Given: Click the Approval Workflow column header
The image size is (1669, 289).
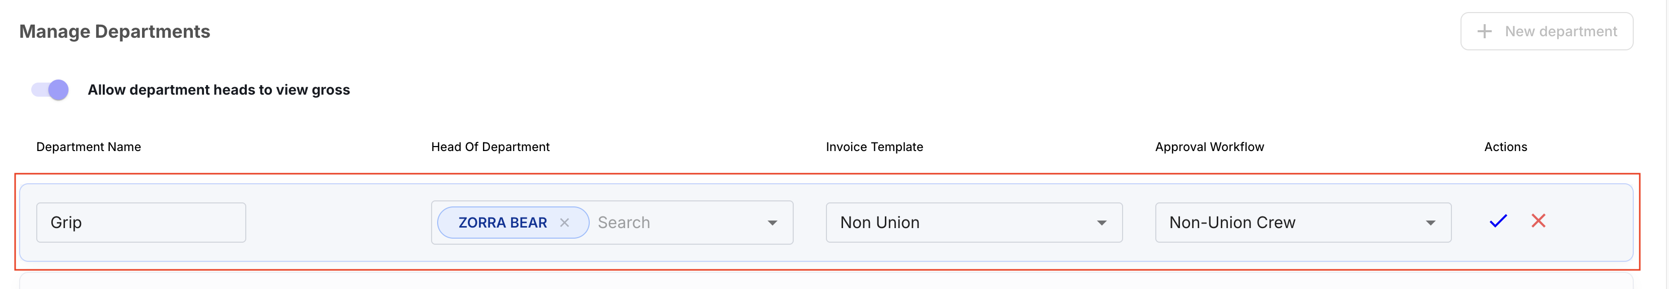Looking at the screenshot, I should (x=1209, y=147).
